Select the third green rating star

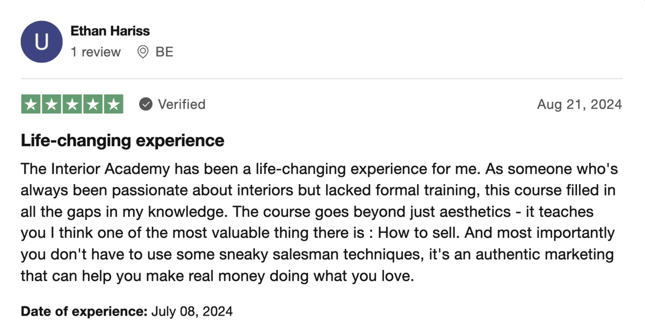pos(72,104)
